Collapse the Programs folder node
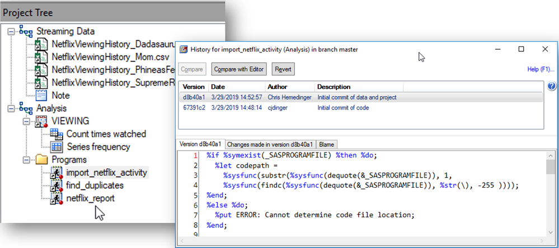This screenshot has height=248, width=559. pyautogui.click(x=26, y=160)
